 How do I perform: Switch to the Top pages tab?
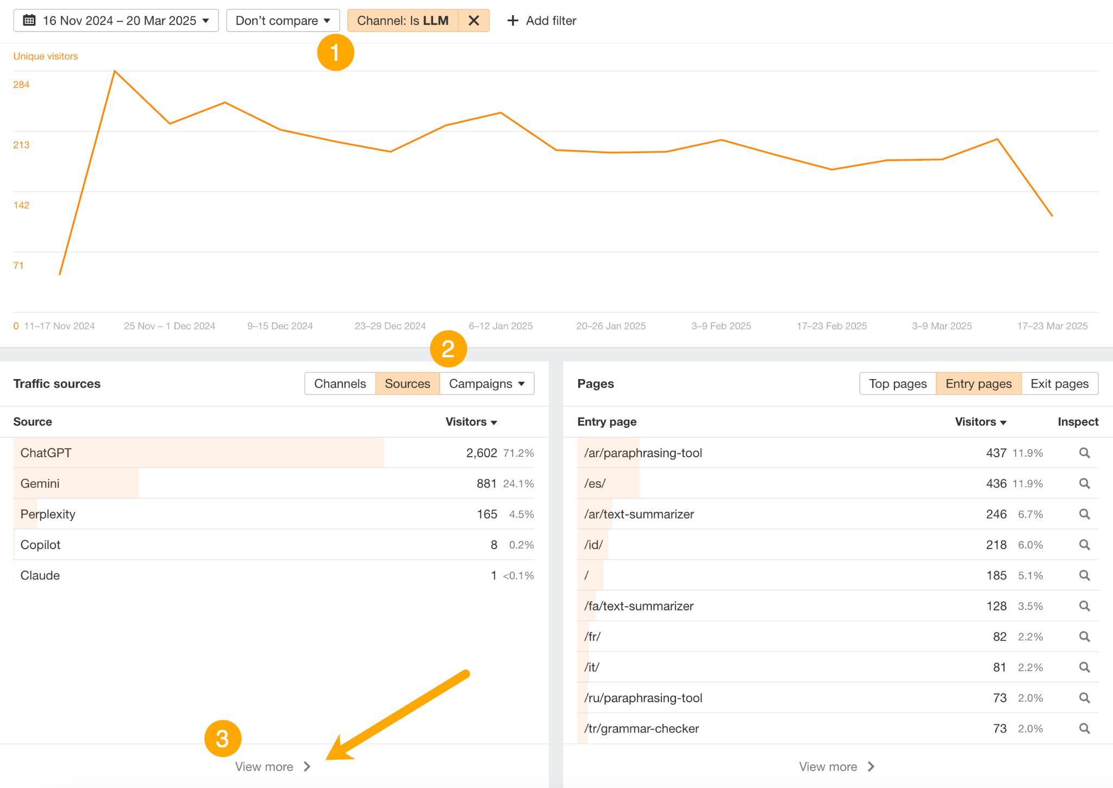pos(898,383)
